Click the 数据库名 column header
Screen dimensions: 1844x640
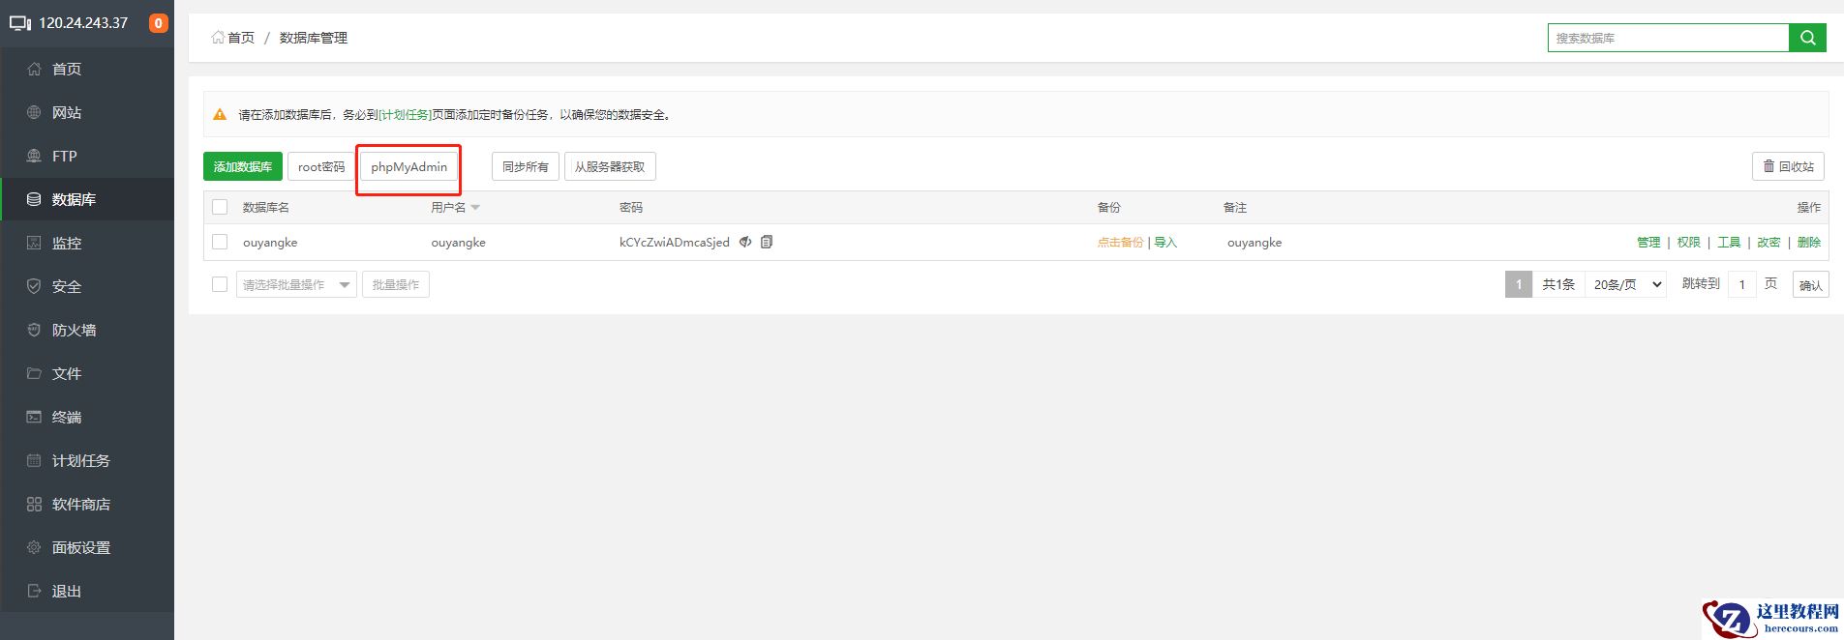point(266,207)
